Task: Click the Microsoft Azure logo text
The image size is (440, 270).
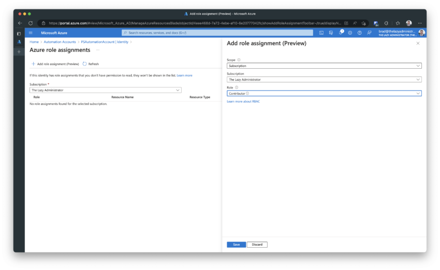Action: (54, 33)
